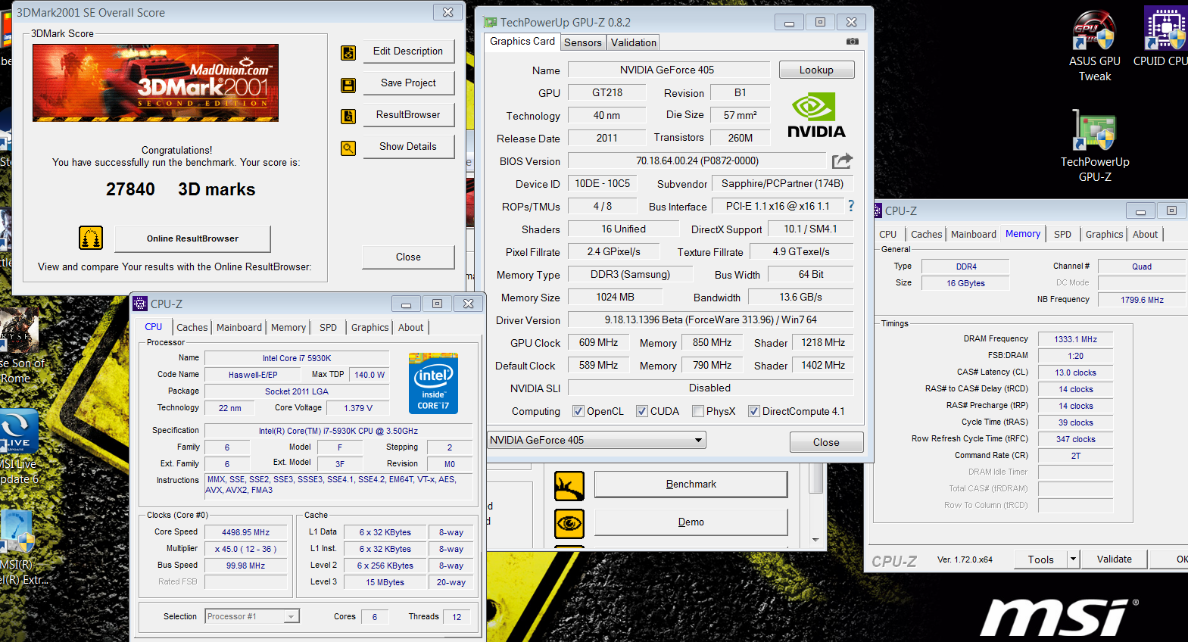Click the 27840 score value
The image size is (1188, 642).
(x=130, y=189)
